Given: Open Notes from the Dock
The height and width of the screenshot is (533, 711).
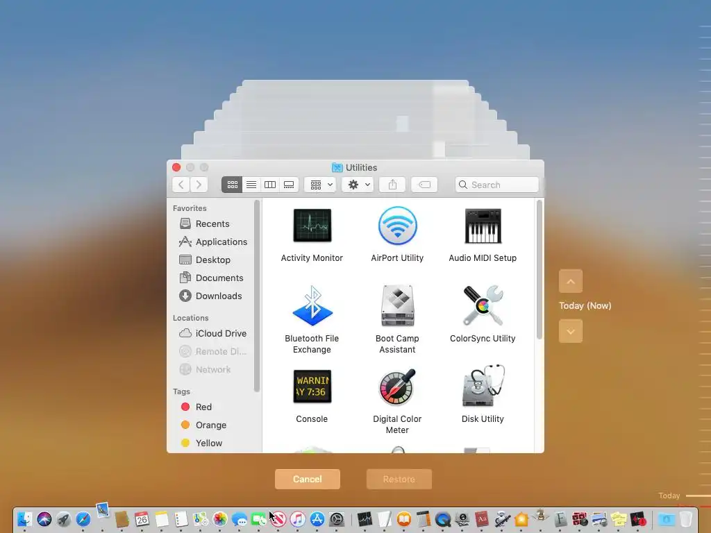Looking at the screenshot, I should tap(161, 519).
